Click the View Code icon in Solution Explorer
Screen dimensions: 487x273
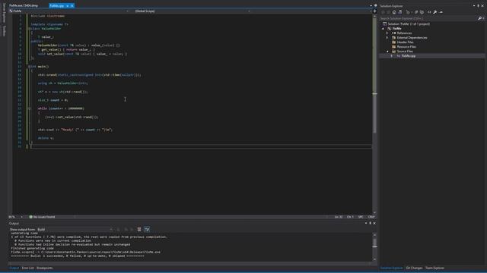[x=429, y=12]
